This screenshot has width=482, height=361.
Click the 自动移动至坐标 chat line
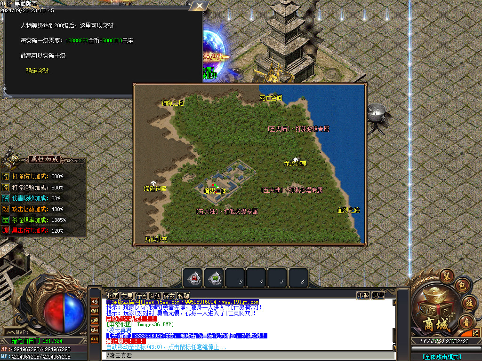tap(166, 347)
